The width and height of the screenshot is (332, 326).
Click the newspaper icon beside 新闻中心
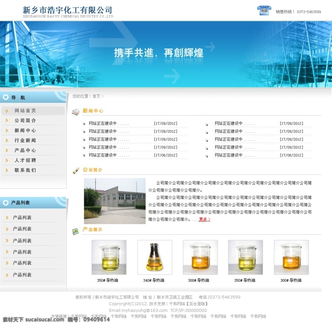coord(76,112)
